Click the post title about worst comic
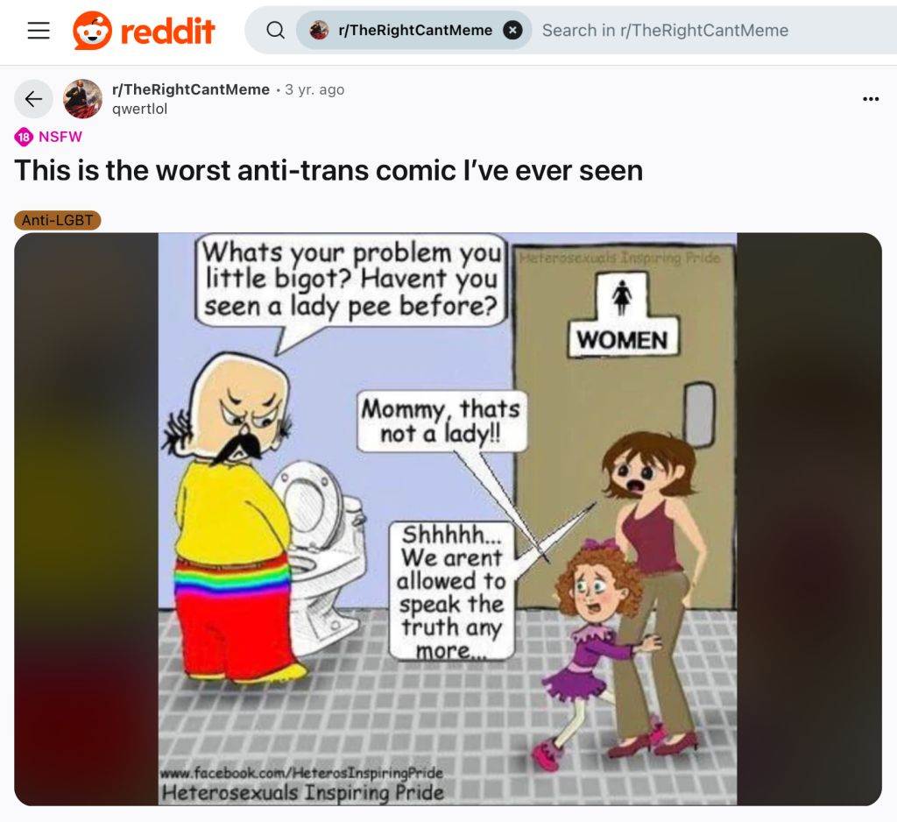Screen dimensions: 897x822 tap(328, 171)
